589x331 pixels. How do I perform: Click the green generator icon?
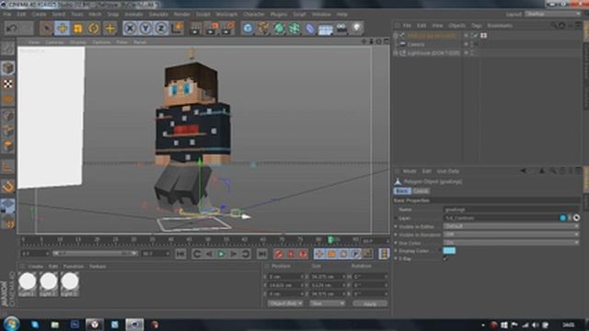tap(279, 29)
